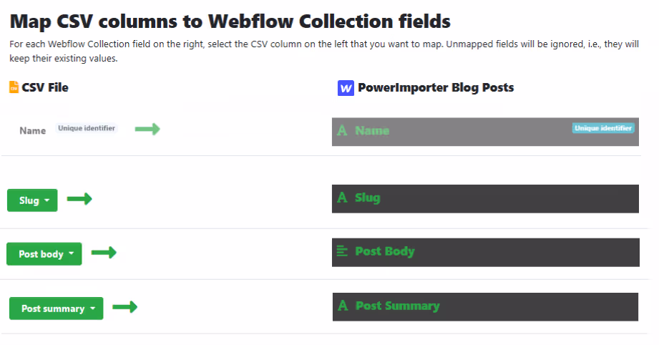659x345 pixels.
Task: Click the Webflow W logo icon
Action: pos(346,88)
